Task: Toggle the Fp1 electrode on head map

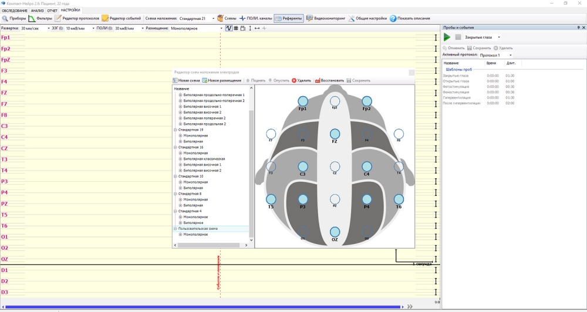Action: click(x=302, y=102)
